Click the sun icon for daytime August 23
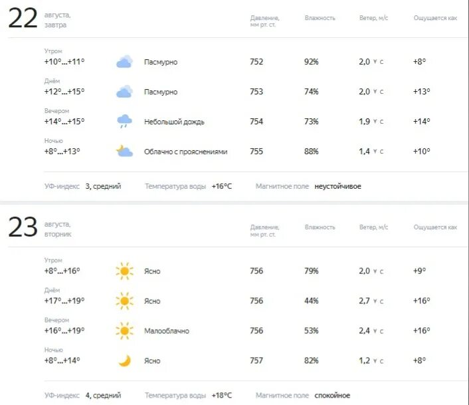469x405 pixels. tap(124, 301)
